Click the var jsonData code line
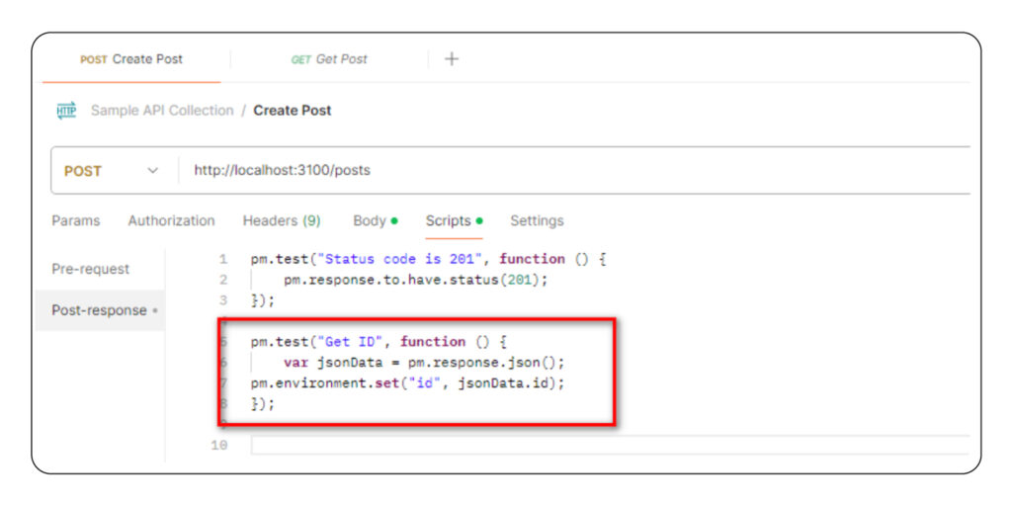The image size is (1012, 505). 416,363
